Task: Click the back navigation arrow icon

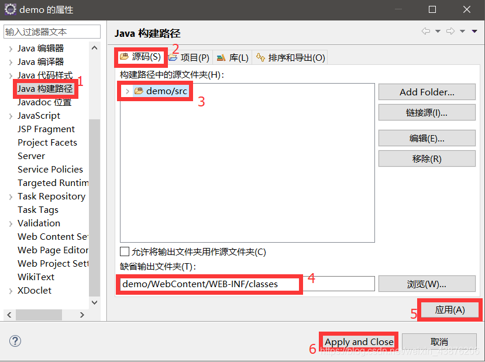Action: (426, 31)
